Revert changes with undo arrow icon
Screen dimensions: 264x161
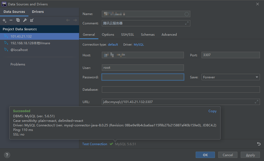coord(259,144)
